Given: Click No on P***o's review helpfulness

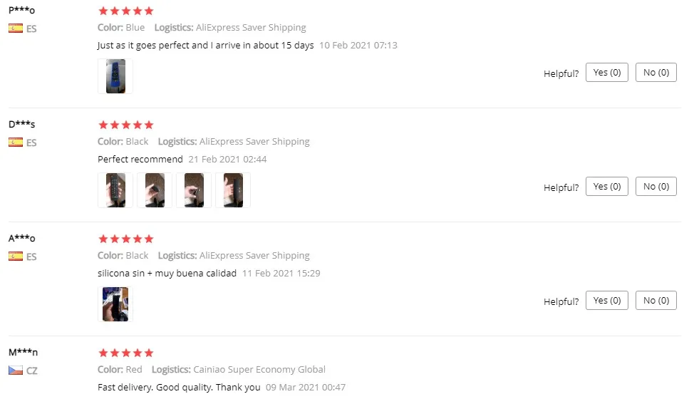Looking at the screenshot, I should 656,73.
